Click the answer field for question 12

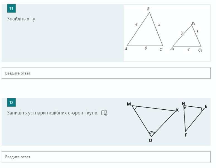click(106, 157)
